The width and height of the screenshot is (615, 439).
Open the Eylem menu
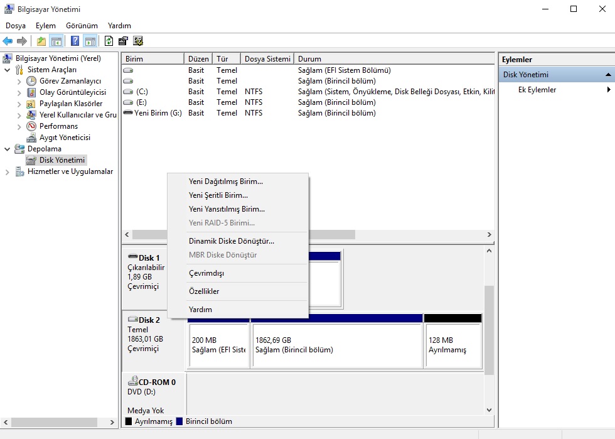click(45, 26)
